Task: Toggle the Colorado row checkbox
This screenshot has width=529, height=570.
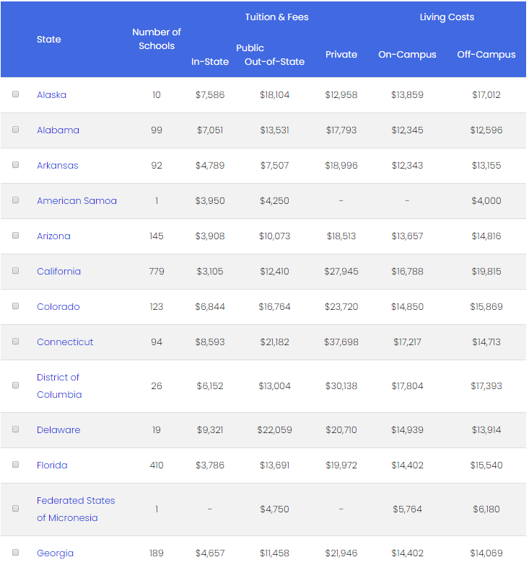Action: (15, 306)
